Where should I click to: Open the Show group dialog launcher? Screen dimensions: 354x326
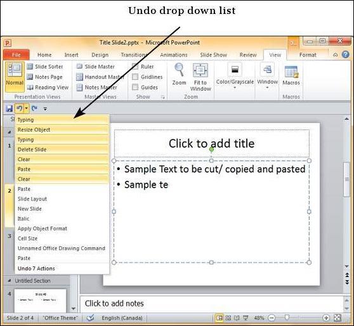[163, 97]
